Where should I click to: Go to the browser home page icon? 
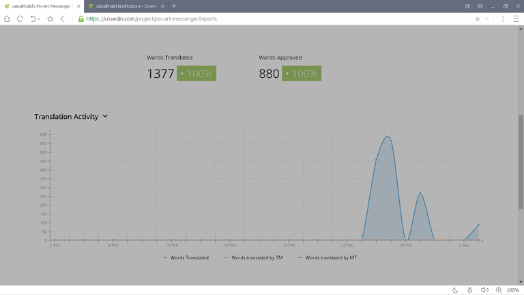[7, 19]
